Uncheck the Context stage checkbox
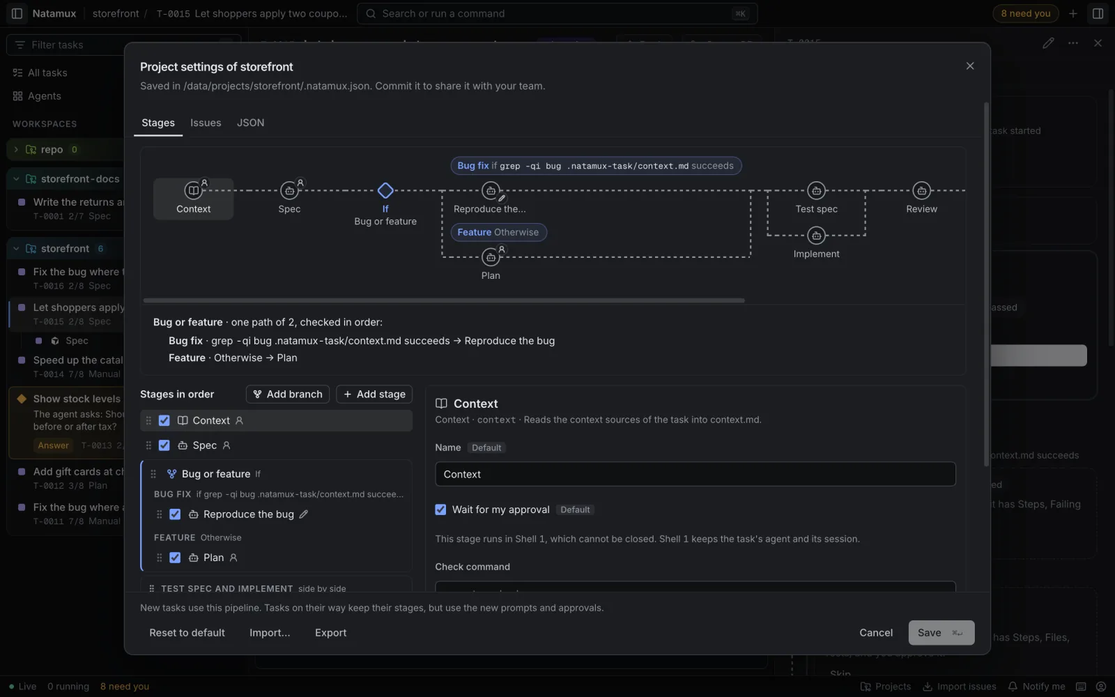The height and width of the screenshot is (697, 1115). pyautogui.click(x=164, y=420)
